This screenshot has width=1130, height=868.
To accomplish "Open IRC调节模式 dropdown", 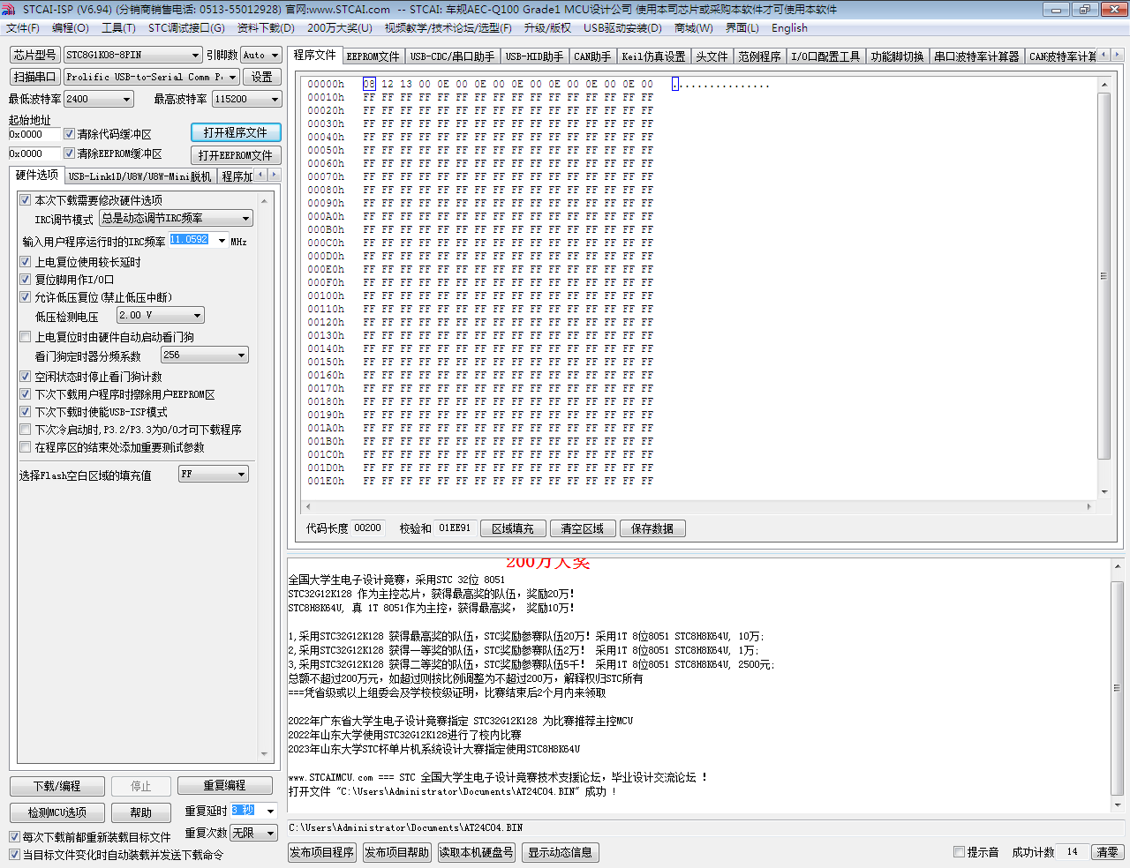I will (177, 218).
